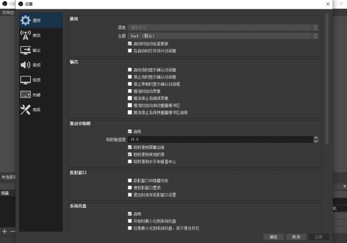Expand the 语言 language dropdown
Image resolution: width=347 pixels, height=243 pixels.
click(223, 27)
